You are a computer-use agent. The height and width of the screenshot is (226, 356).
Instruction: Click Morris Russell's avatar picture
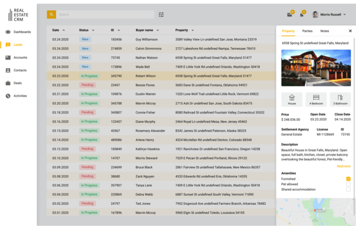pyautogui.click(x=315, y=15)
